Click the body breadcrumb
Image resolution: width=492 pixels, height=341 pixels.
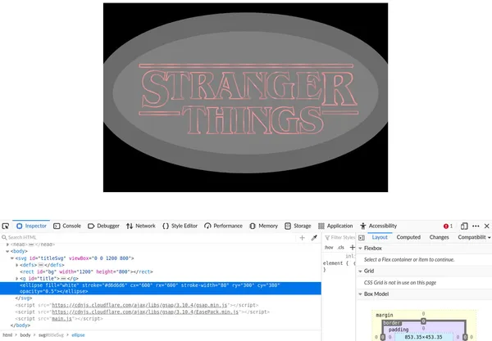point(25,335)
